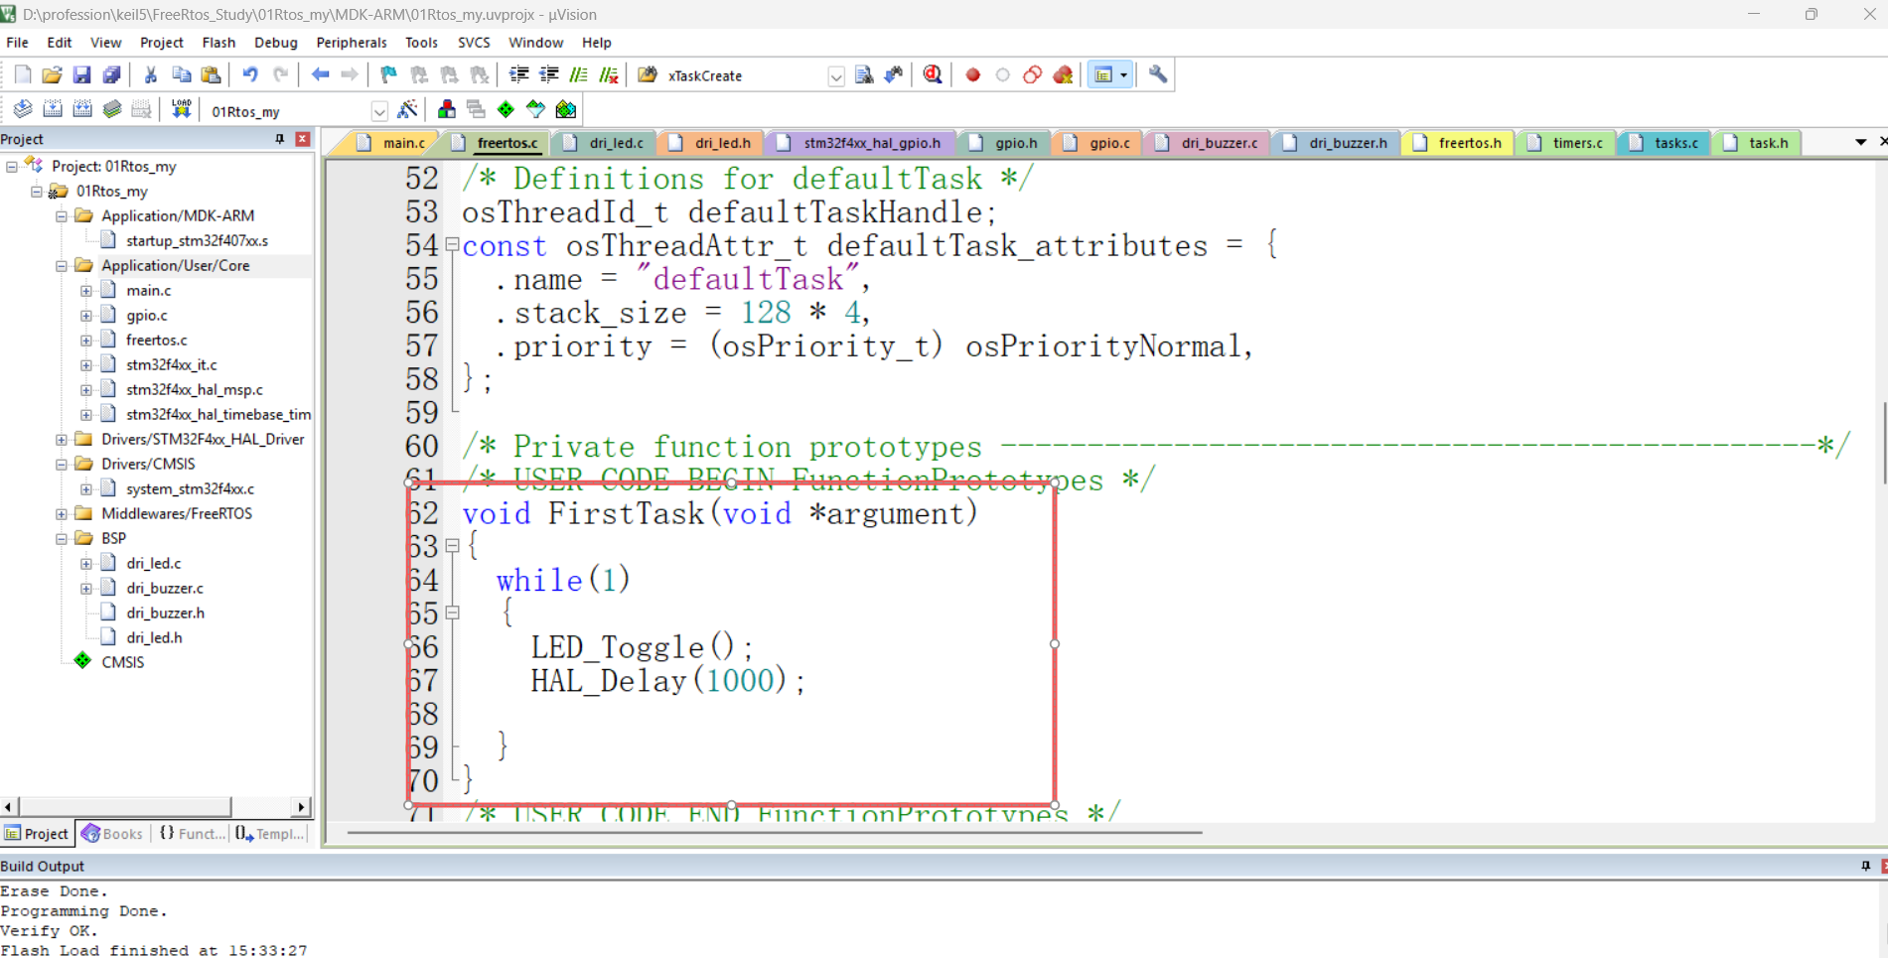Comment out the selection
1888x958 pixels.
coord(578,75)
